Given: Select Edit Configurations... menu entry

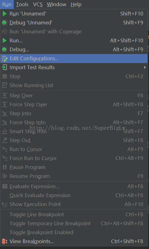Looking at the screenshot, I should click(x=74, y=59).
